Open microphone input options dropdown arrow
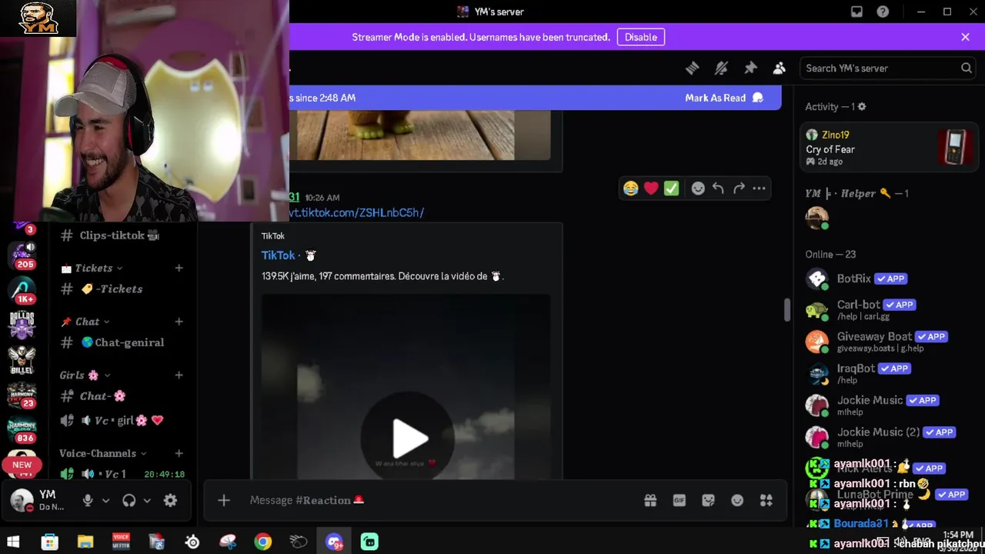The image size is (985, 554). (x=105, y=500)
